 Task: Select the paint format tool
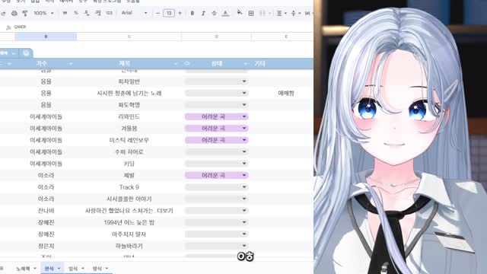pos(25,14)
